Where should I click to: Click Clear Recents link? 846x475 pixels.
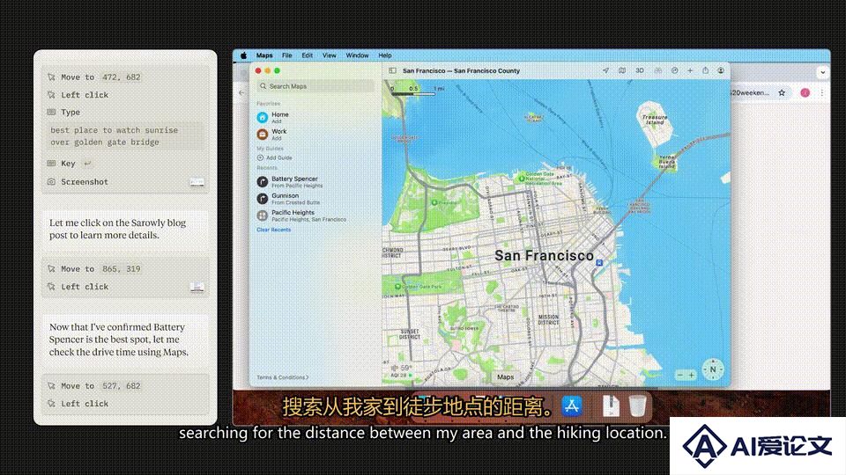point(273,230)
